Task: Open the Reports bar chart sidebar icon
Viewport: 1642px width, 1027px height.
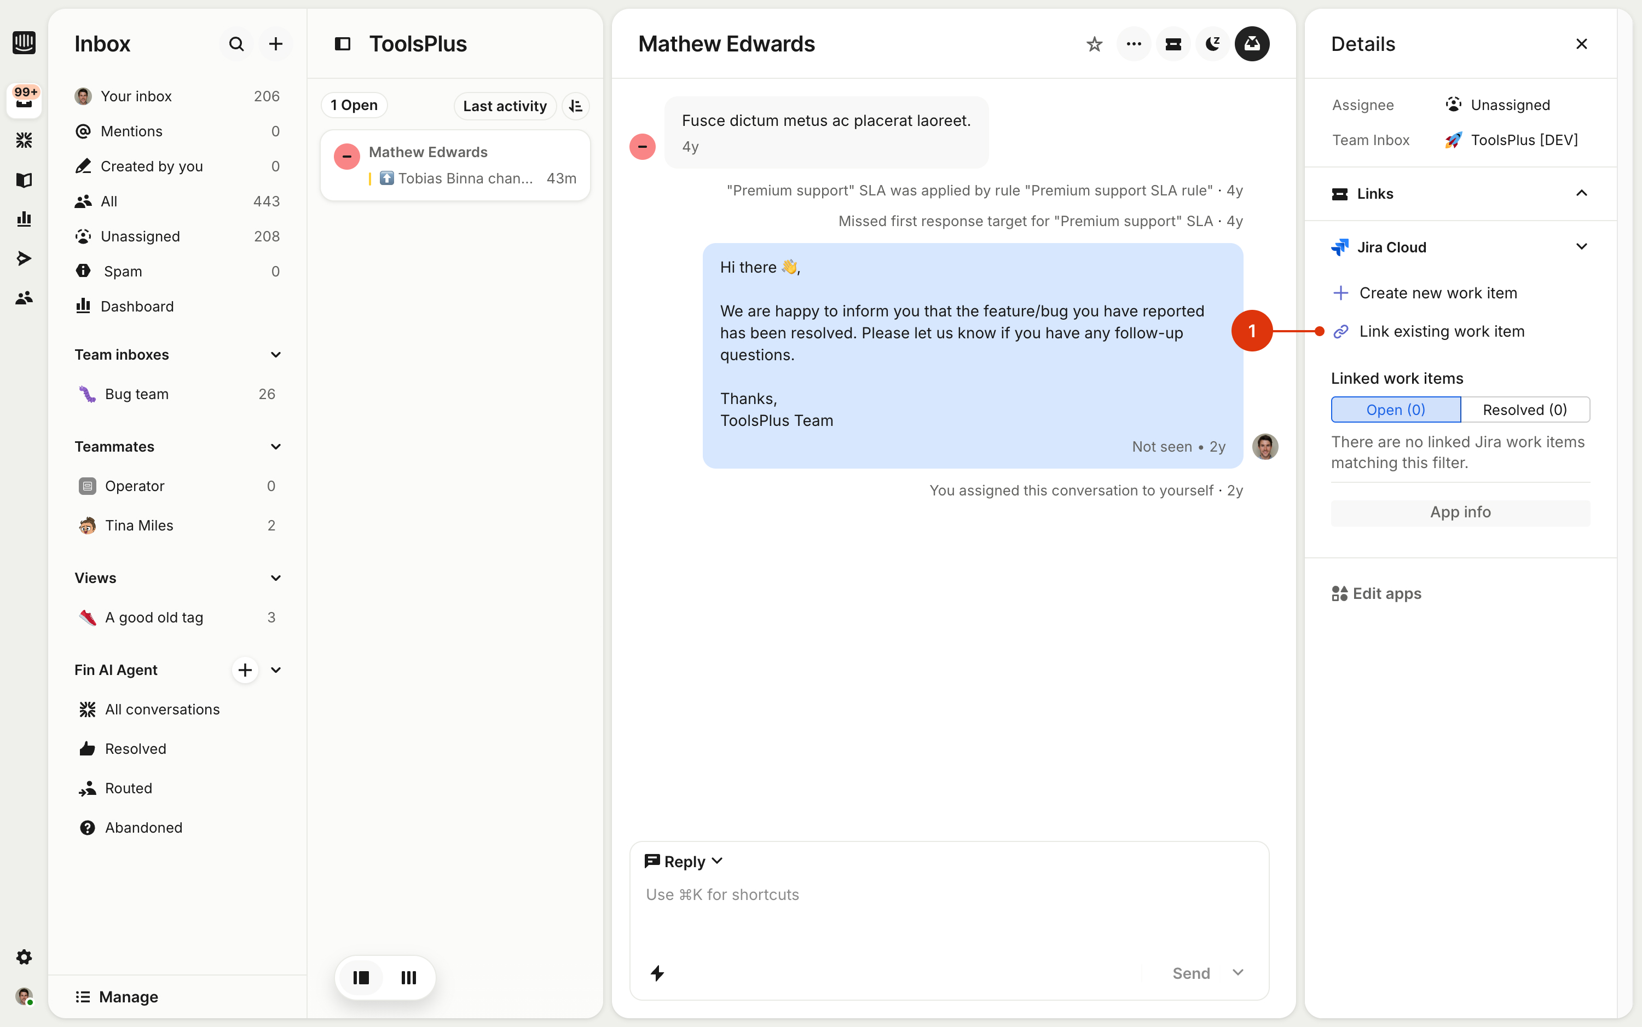Action: point(24,219)
